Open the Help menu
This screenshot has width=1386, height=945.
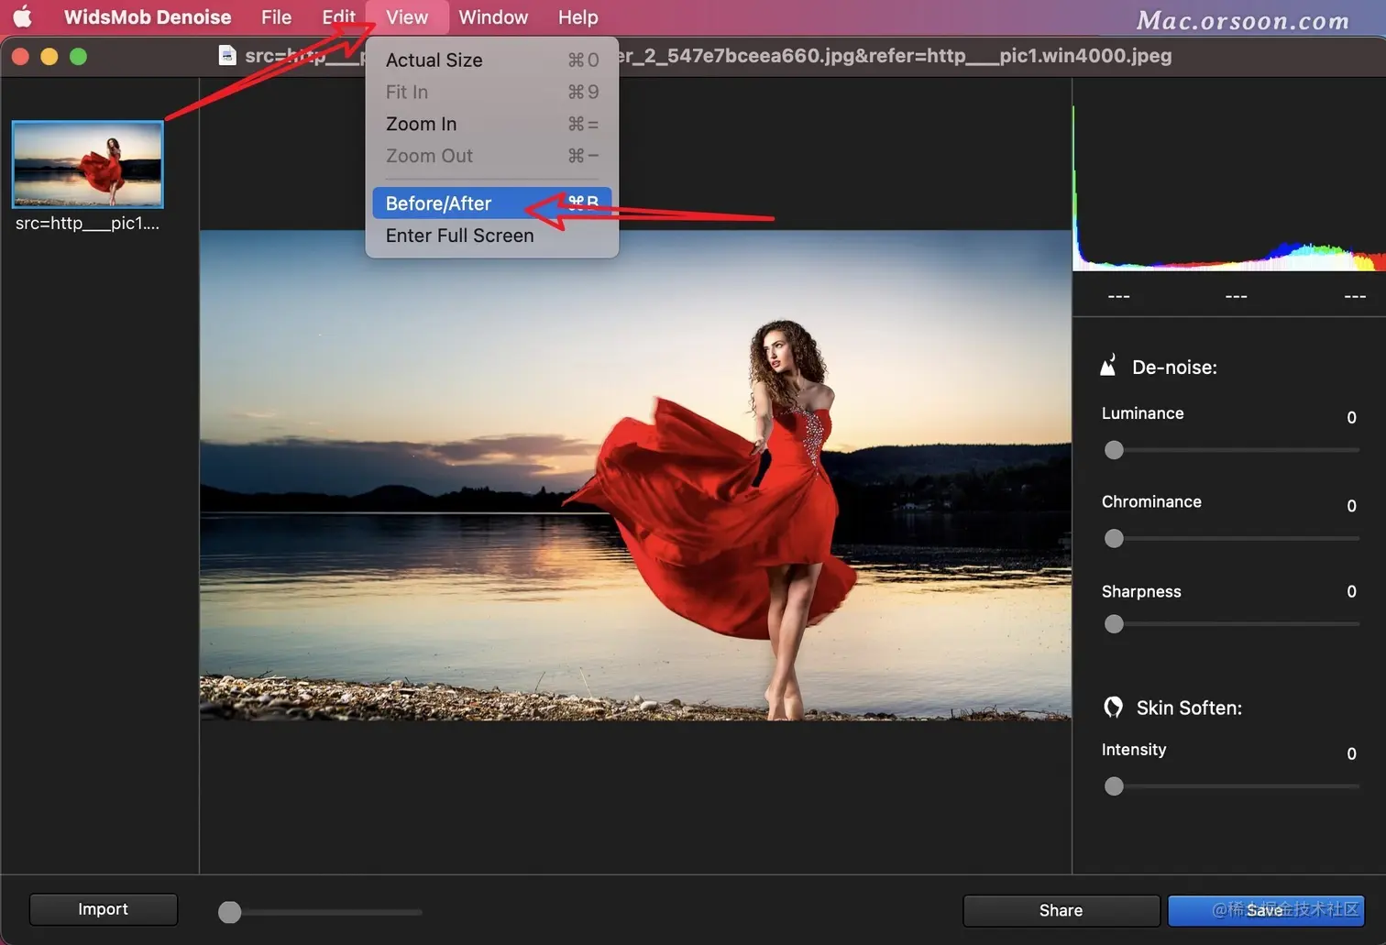click(x=577, y=16)
